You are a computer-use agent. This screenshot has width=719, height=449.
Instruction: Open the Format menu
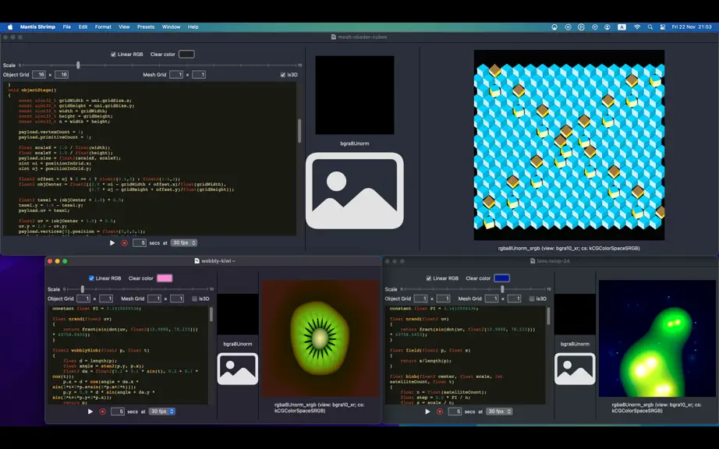click(103, 27)
